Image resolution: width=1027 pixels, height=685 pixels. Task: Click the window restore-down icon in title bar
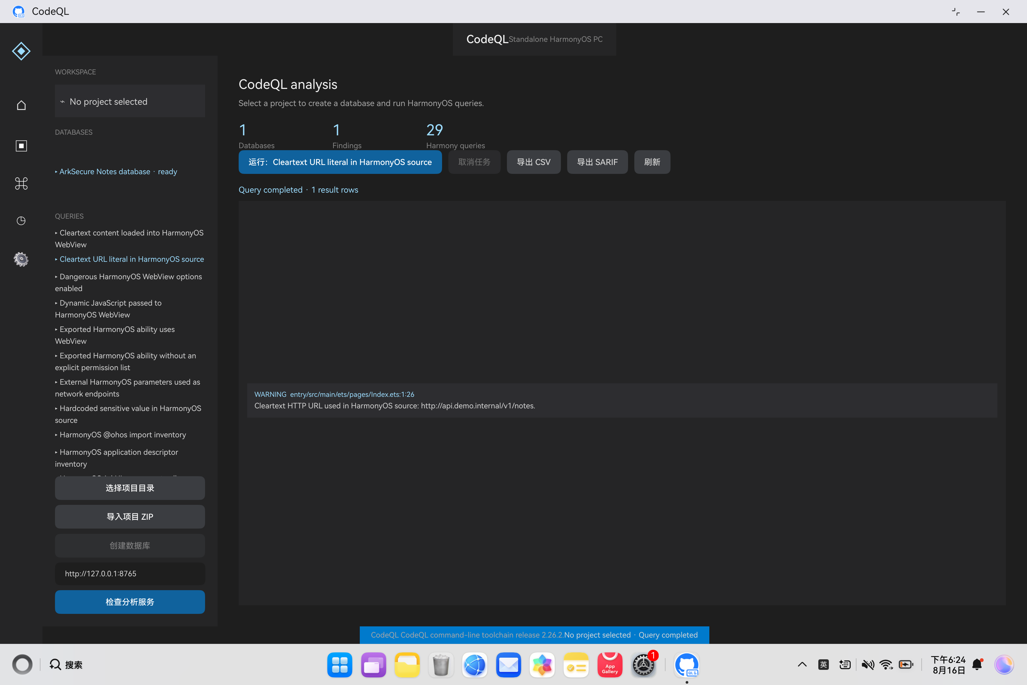[955, 12]
